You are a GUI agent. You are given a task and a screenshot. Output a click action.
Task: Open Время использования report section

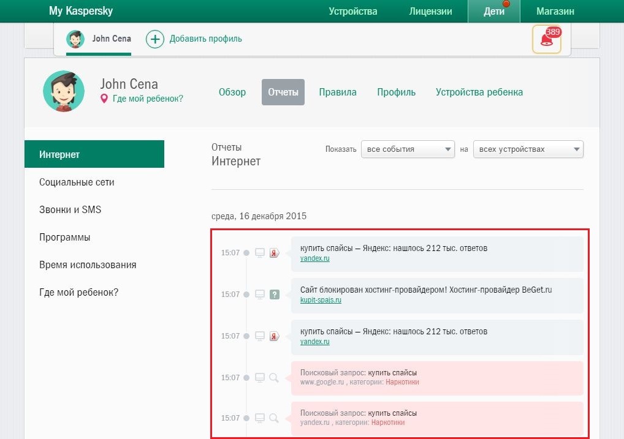point(88,265)
